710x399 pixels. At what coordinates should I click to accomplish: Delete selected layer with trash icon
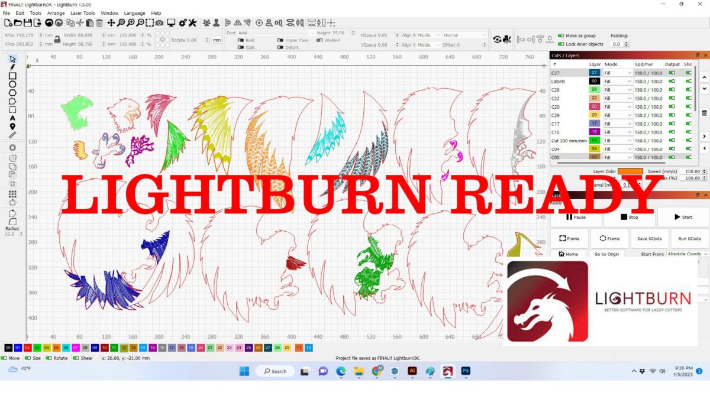click(x=704, y=113)
